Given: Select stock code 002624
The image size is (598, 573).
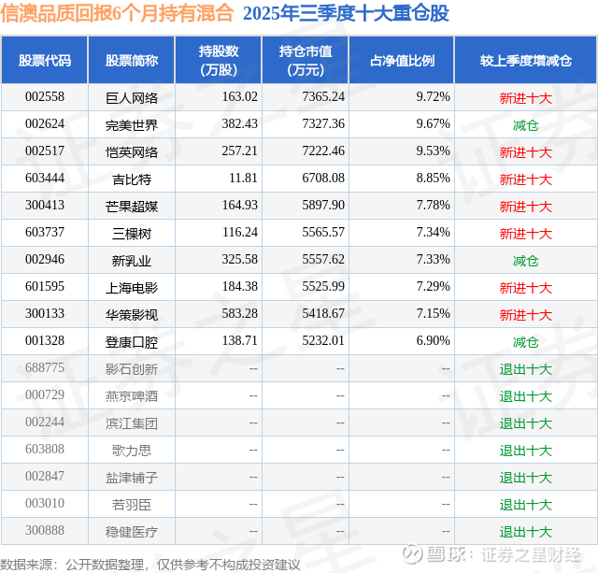Looking at the screenshot, I should [x=45, y=123].
